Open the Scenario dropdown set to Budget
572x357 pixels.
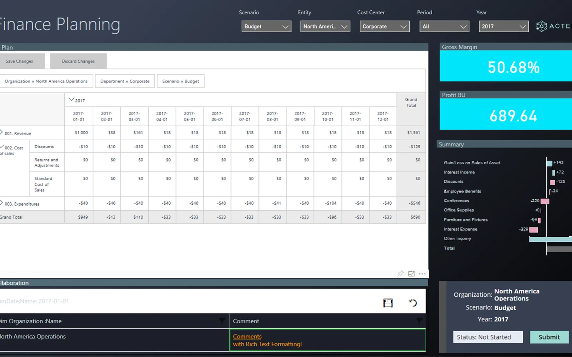tap(266, 26)
